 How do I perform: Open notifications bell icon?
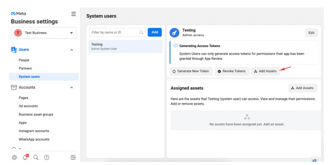[x=25, y=157]
